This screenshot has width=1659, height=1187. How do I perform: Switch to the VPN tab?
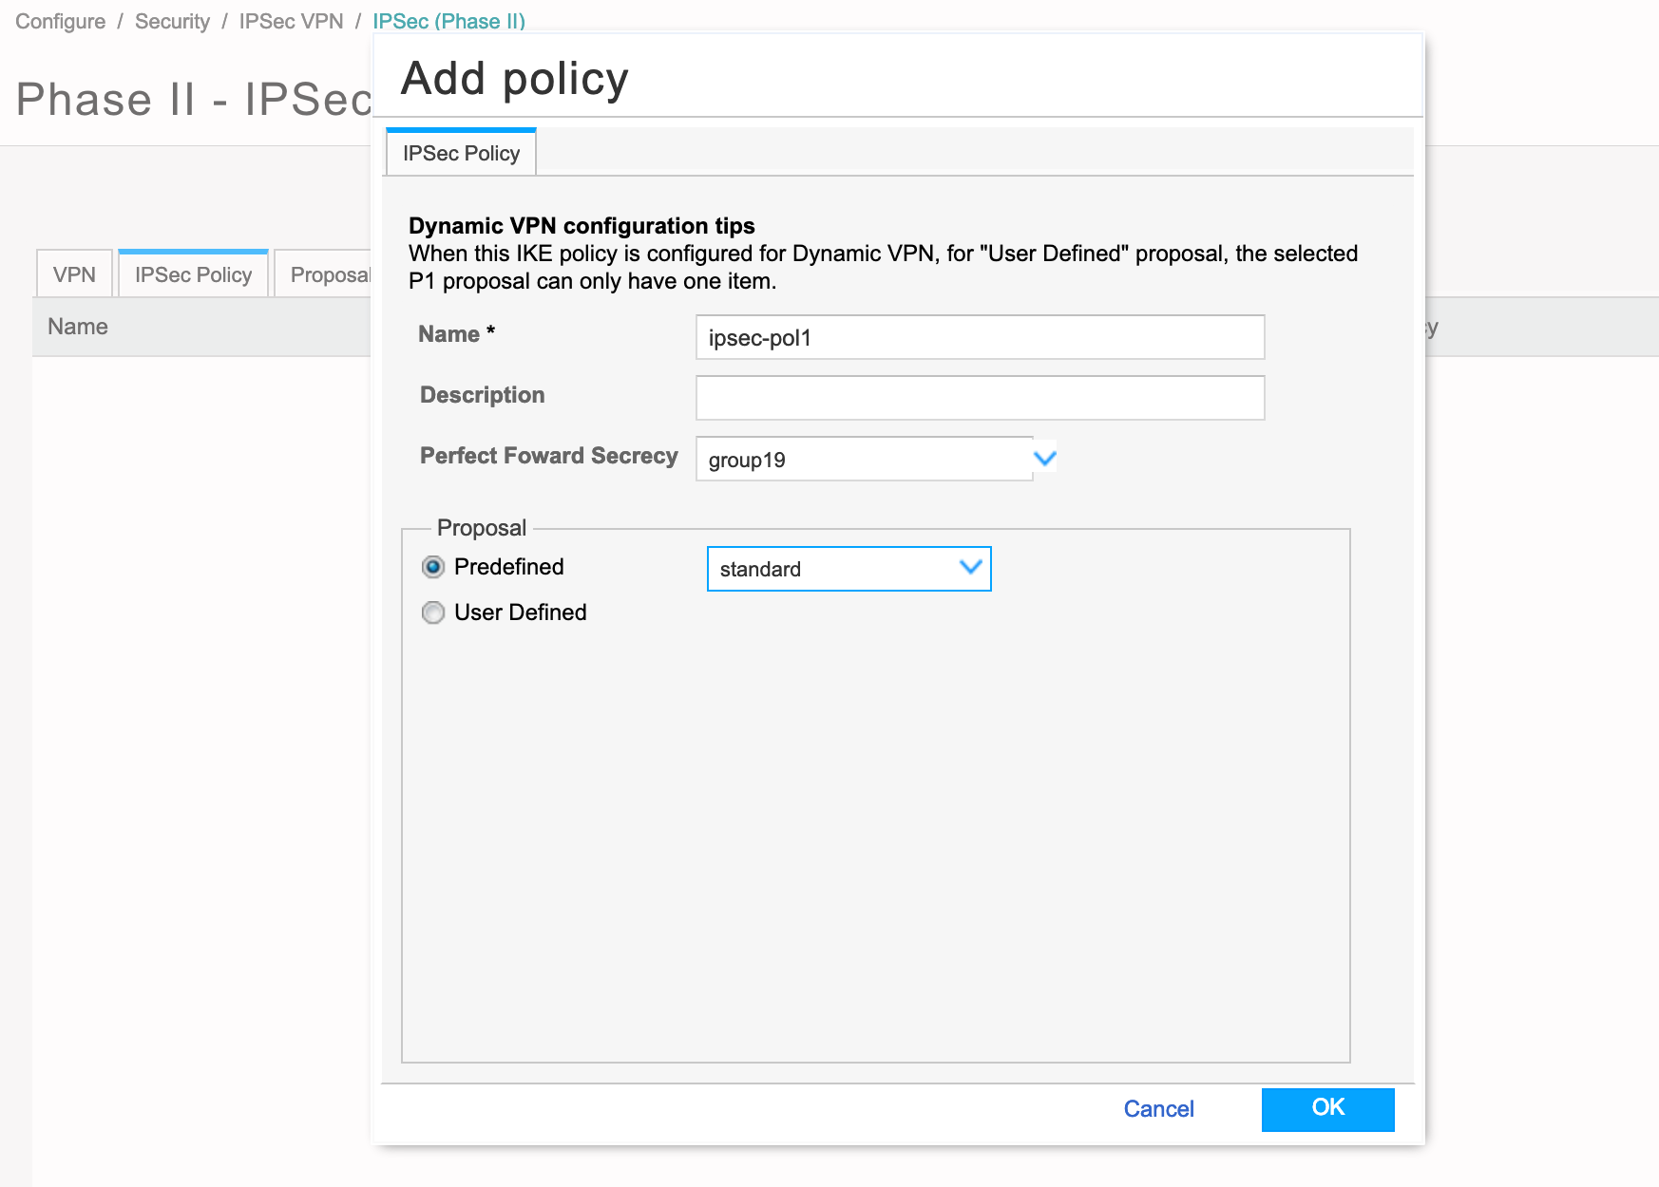pyautogui.click(x=73, y=273)
